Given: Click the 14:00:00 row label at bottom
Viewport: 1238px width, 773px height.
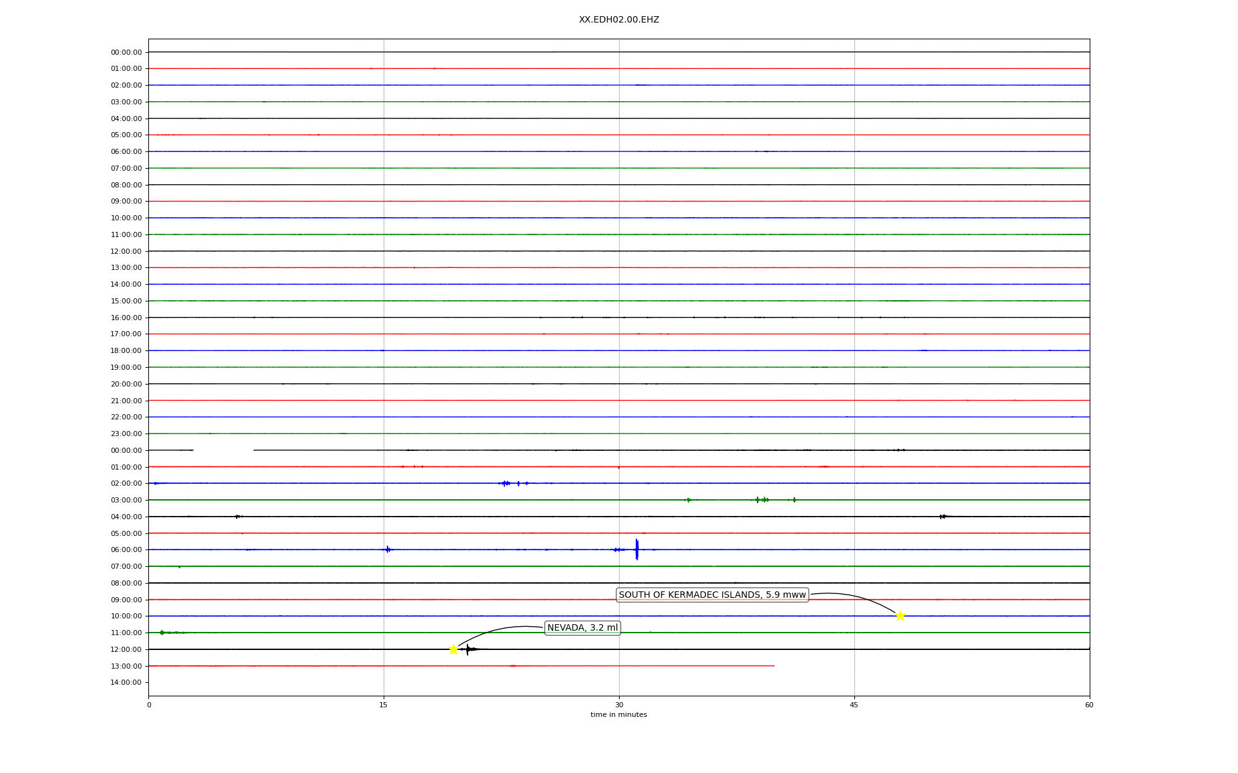Looking at the screenshot, I should click(126, 682).
